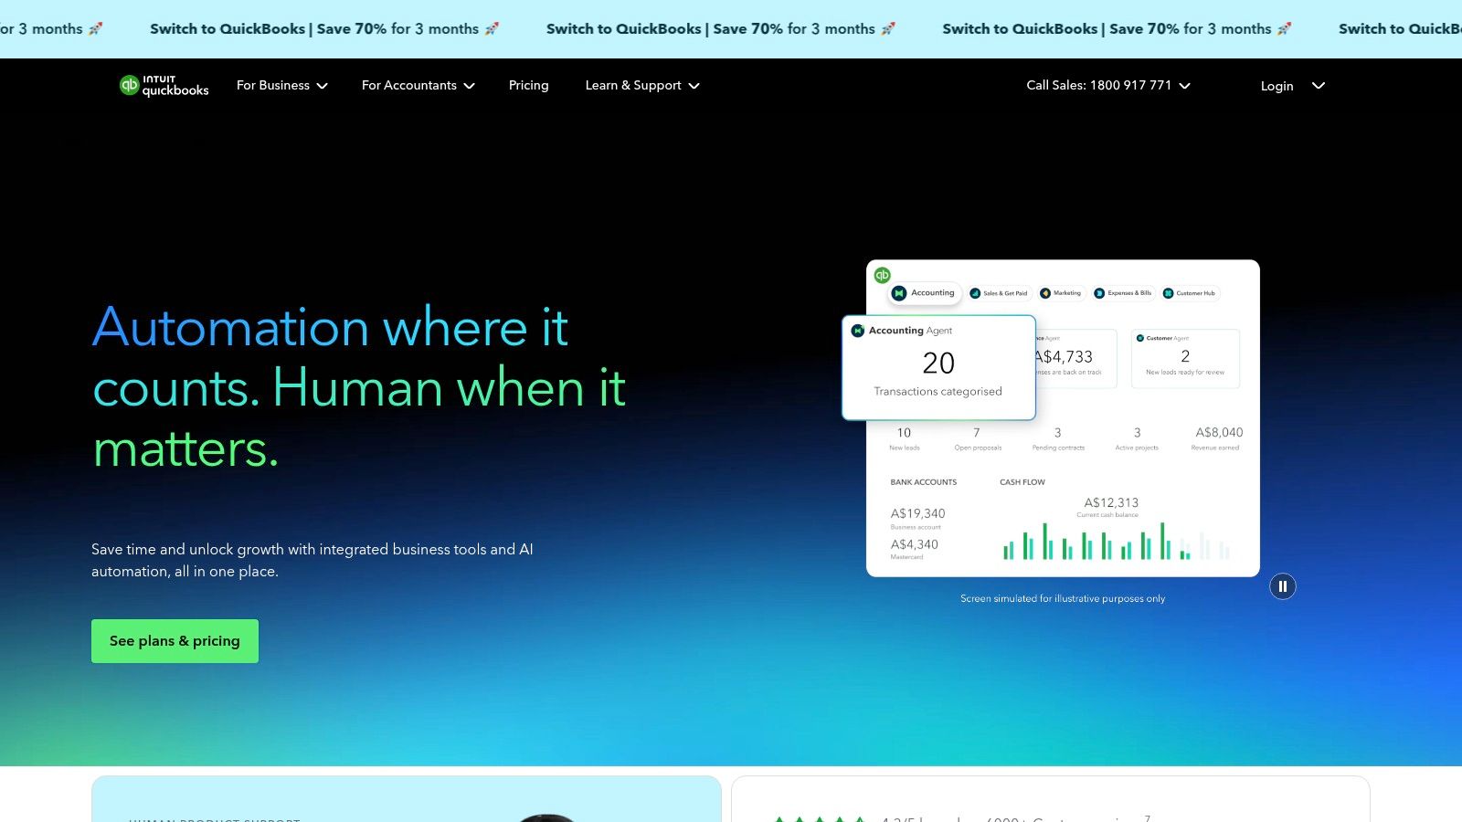
Task: Click the Marketing icon in the dashboard preview
Action: coord(1045,292)
